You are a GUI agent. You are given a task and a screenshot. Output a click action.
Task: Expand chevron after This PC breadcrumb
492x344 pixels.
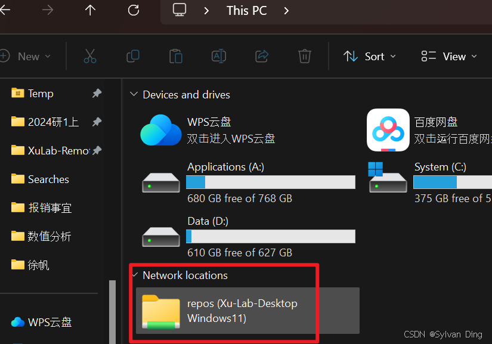(x=286, y=11)
